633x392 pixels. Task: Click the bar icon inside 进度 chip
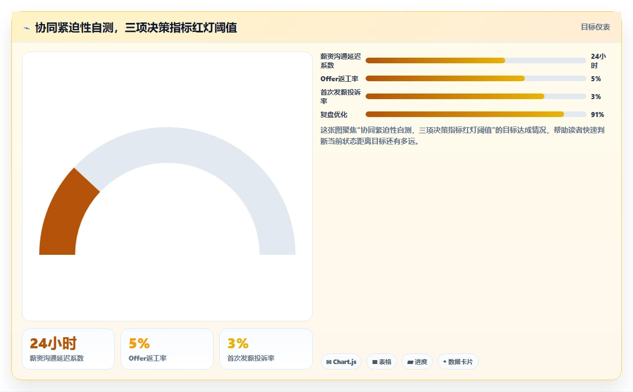coord(410,362)
